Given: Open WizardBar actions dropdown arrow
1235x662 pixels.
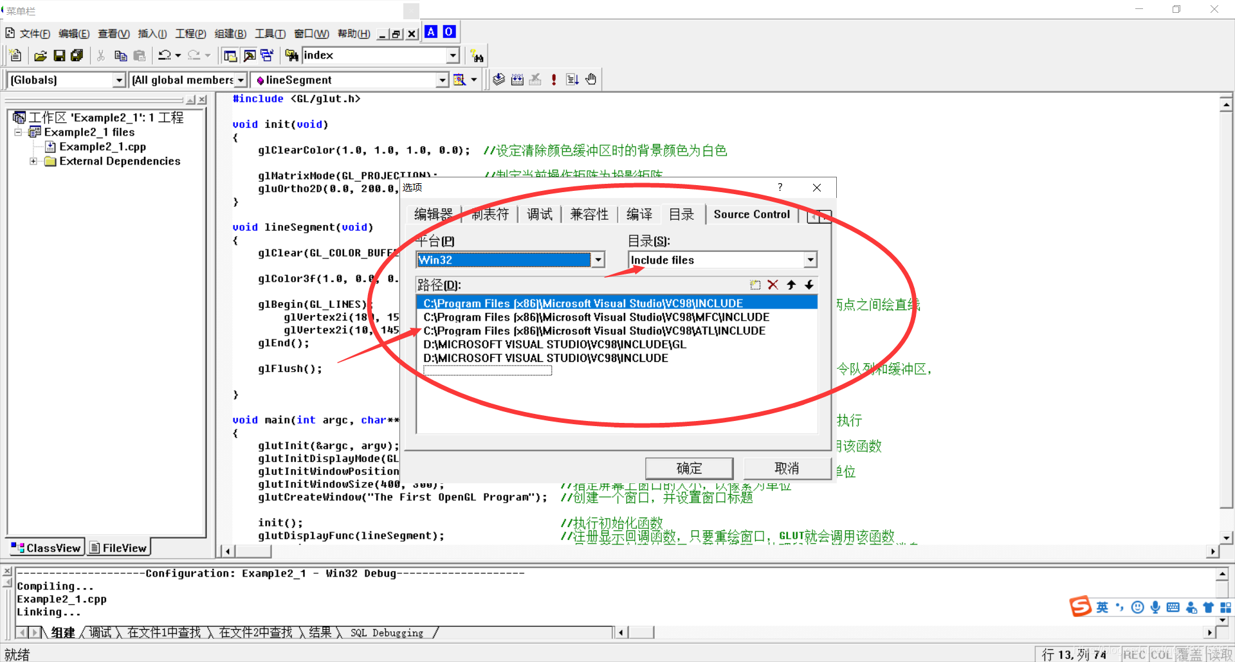Looking at the screenshot, I should pos(474,80).
